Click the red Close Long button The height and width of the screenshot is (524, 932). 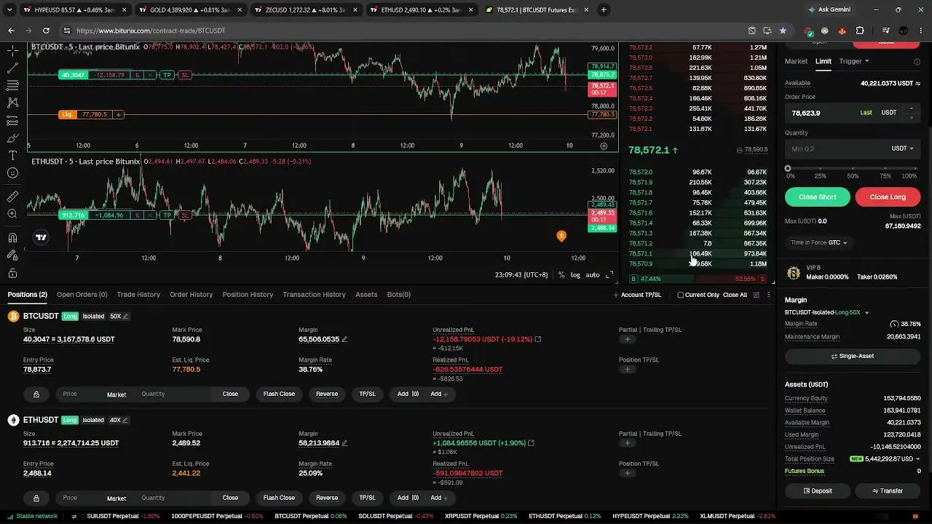(x=888, y=196)
